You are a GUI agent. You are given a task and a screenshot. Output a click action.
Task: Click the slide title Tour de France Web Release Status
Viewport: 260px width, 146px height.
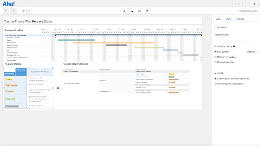(28, 21)
